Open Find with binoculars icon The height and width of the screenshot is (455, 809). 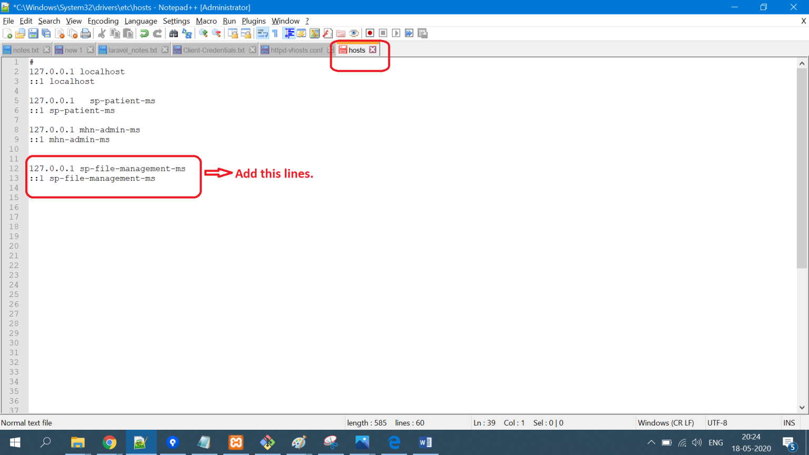[x=173, y=33]
